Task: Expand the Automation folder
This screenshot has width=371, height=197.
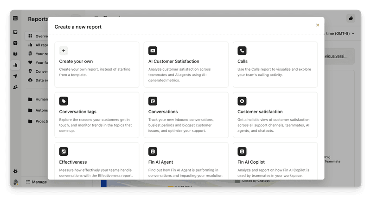Action: [38, 110]
